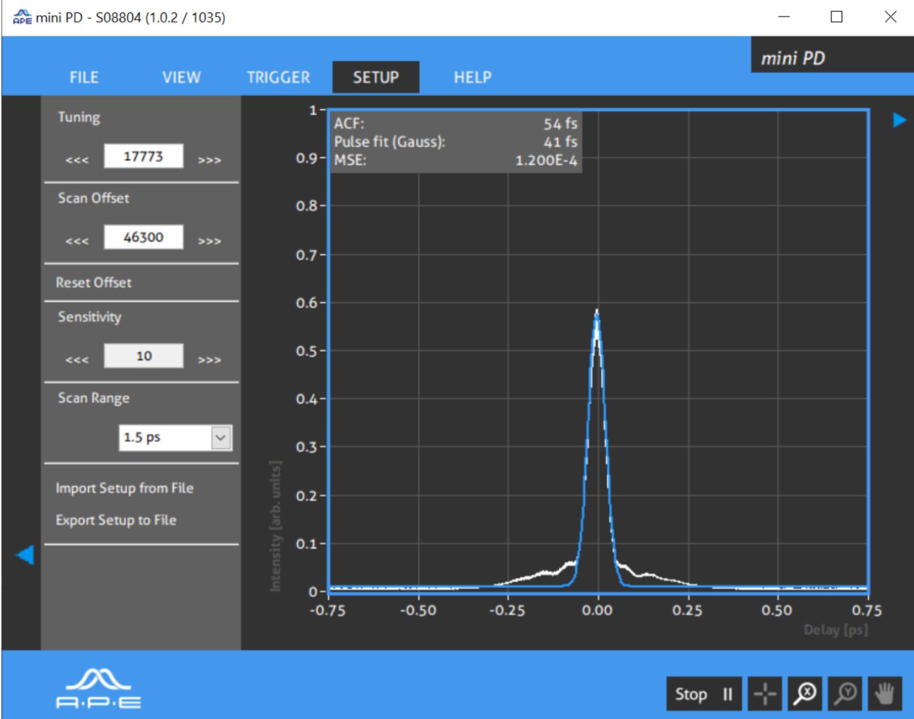Decrease Scan Offset with left arrows
The width and height of the screenshot is (914, 719).
[x=77, y=241]
